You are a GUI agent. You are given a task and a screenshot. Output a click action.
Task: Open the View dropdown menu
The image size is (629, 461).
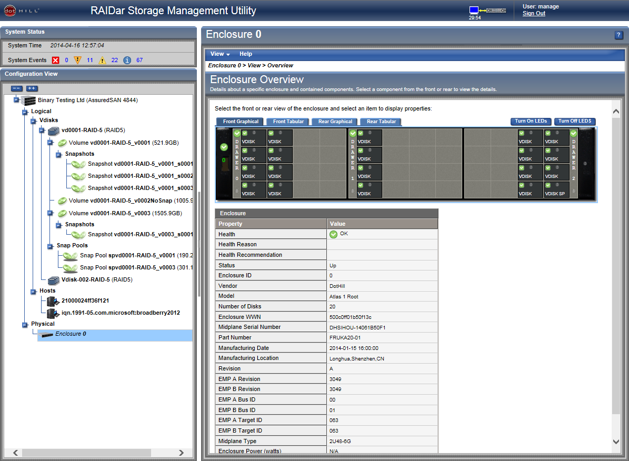point(220,54)
